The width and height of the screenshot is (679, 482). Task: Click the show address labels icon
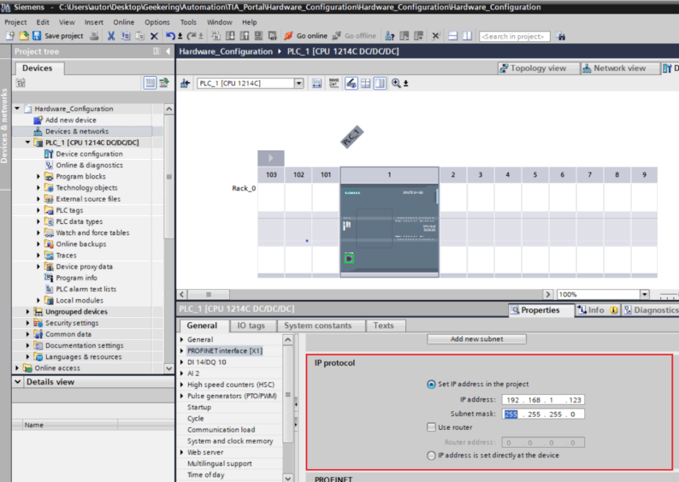(x=317, y=83)
